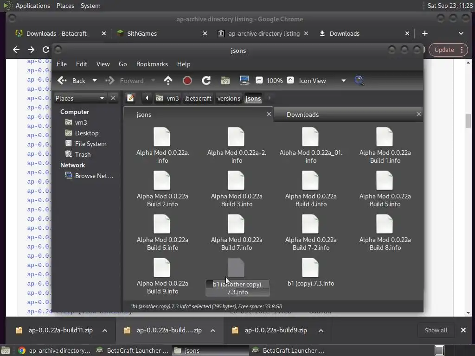The width and height of the screenshot is (475, 356).
Task: Open file search magnifier
Action: click(x=359, y=81)
